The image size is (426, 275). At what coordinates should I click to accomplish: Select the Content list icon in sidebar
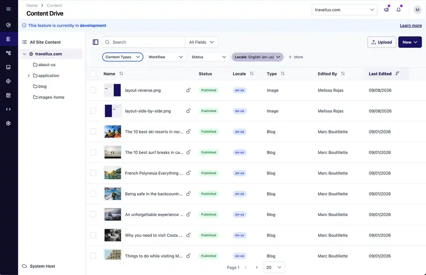point(8,39)
